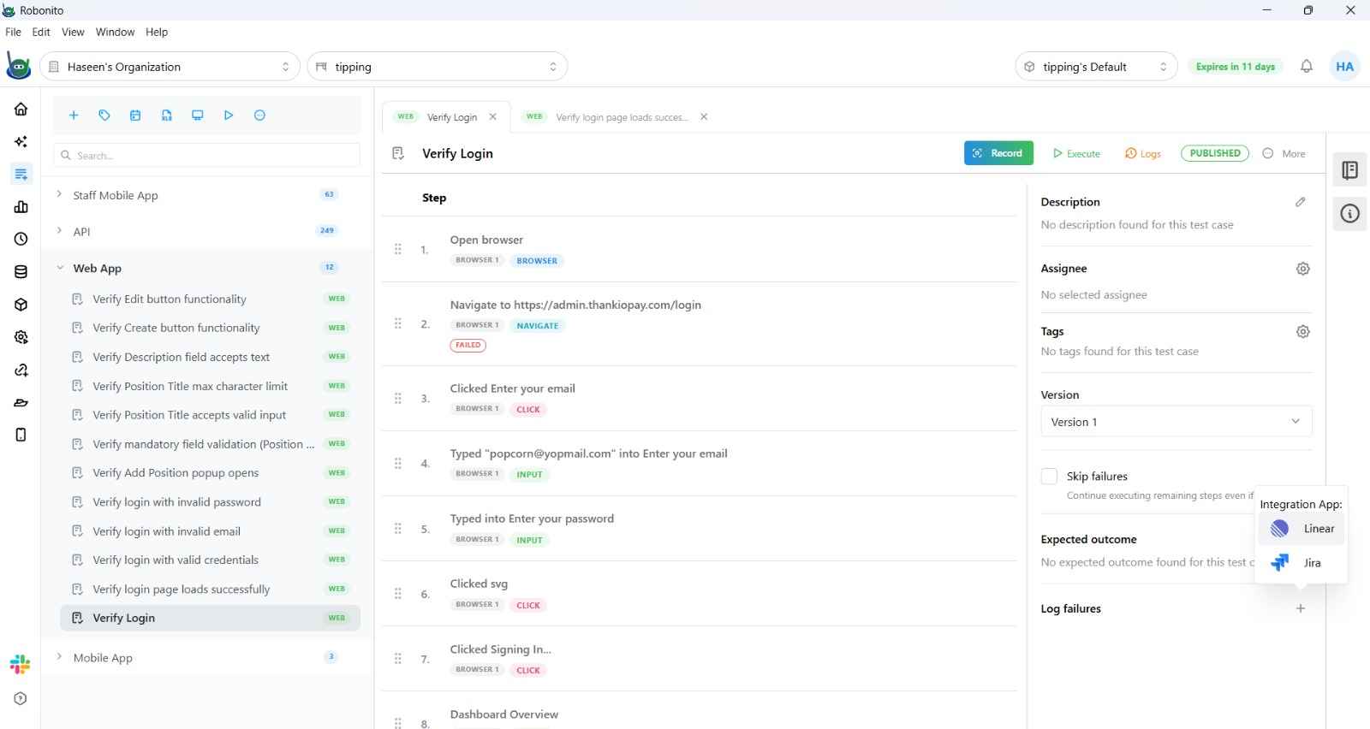Open the test cases list sidebar icon
The height and width of the screenshot is (729, 1370).
[21, 174]
